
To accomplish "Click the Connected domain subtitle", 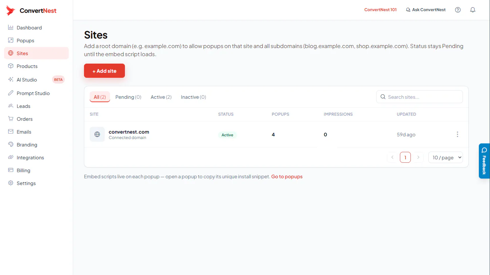I will pos(127,138).
